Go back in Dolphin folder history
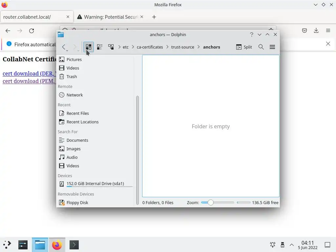336x252 pixels. coord(64,47)
